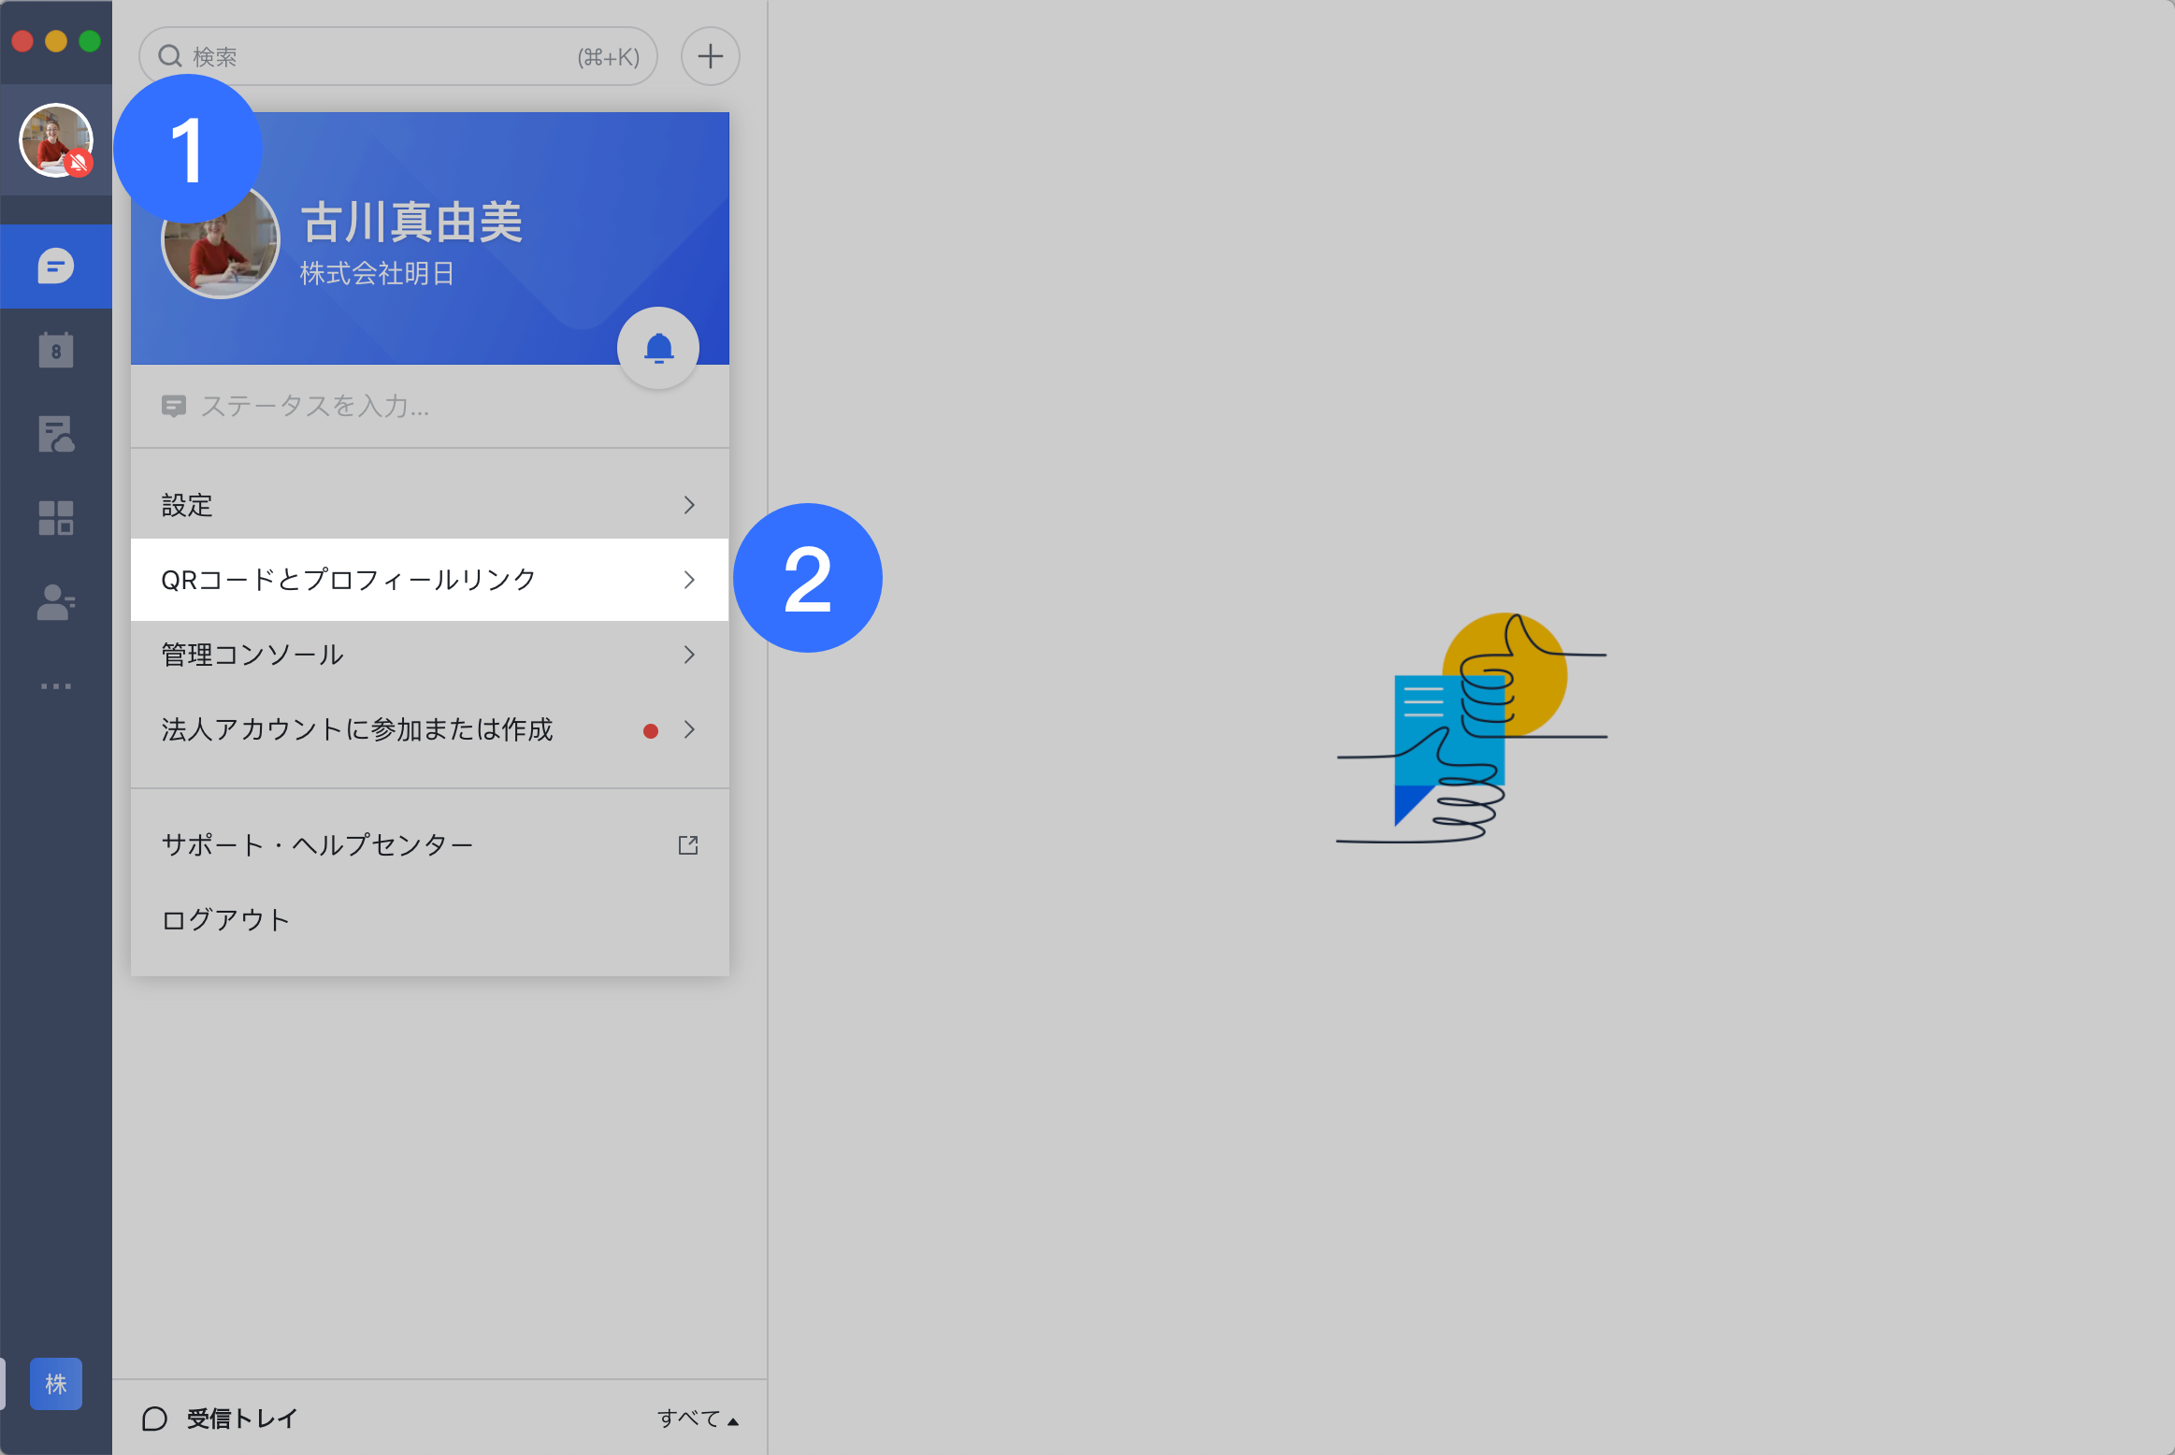This screenshot has width=2175, height=1455.
Task: Open the chat (トーク) icon in the sidebar
Action: tap(56, 266)
